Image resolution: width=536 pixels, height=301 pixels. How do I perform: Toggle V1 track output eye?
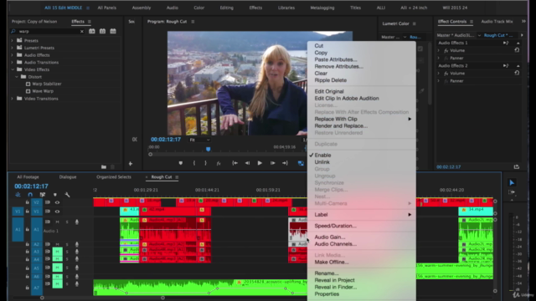click(x=57, y=212)
